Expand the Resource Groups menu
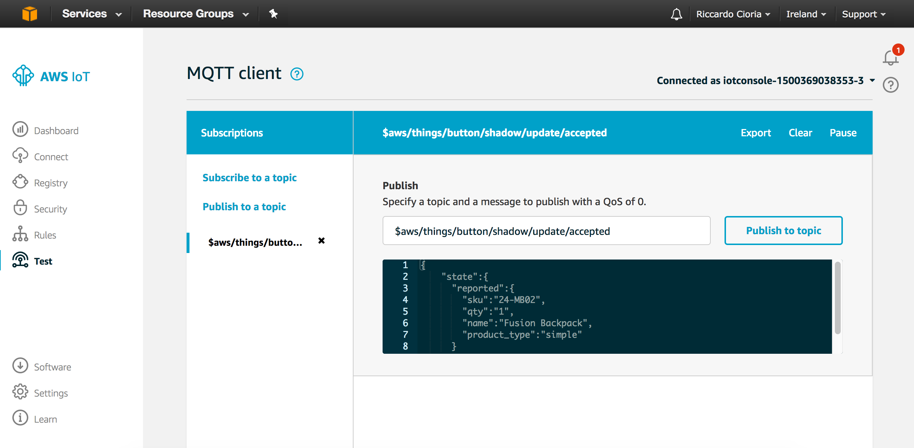Viewport: 914px width, 448px height. pos(196,14)
